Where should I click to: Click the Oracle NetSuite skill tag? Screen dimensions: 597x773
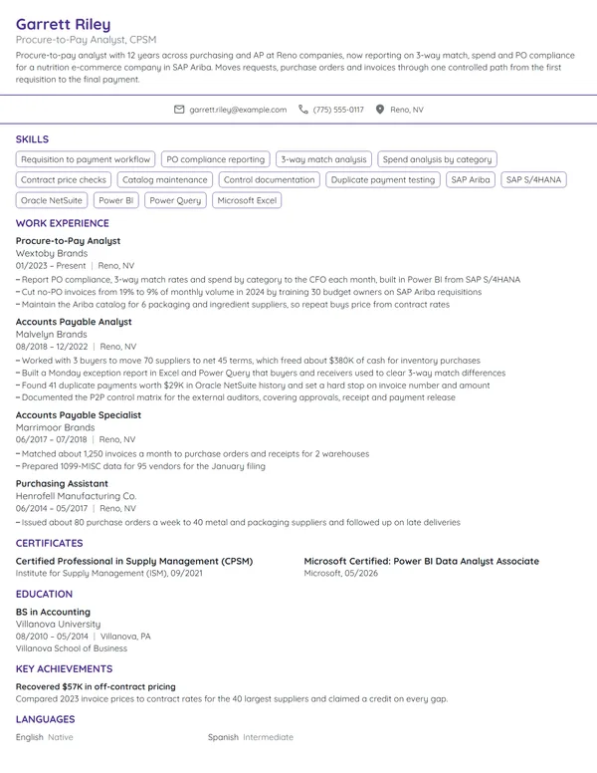click(52, 200)
